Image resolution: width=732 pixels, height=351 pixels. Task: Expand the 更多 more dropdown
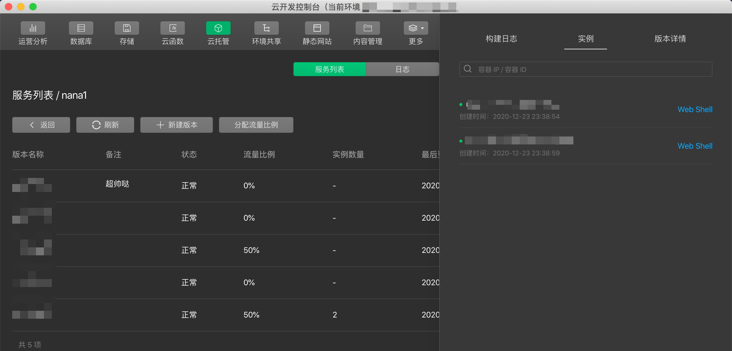click(x=416, y=28)
